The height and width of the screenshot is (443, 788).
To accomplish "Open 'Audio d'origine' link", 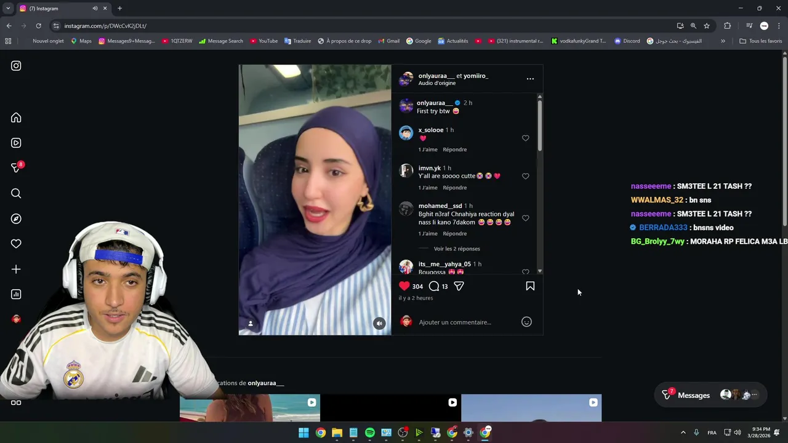I will pos(437,83).
